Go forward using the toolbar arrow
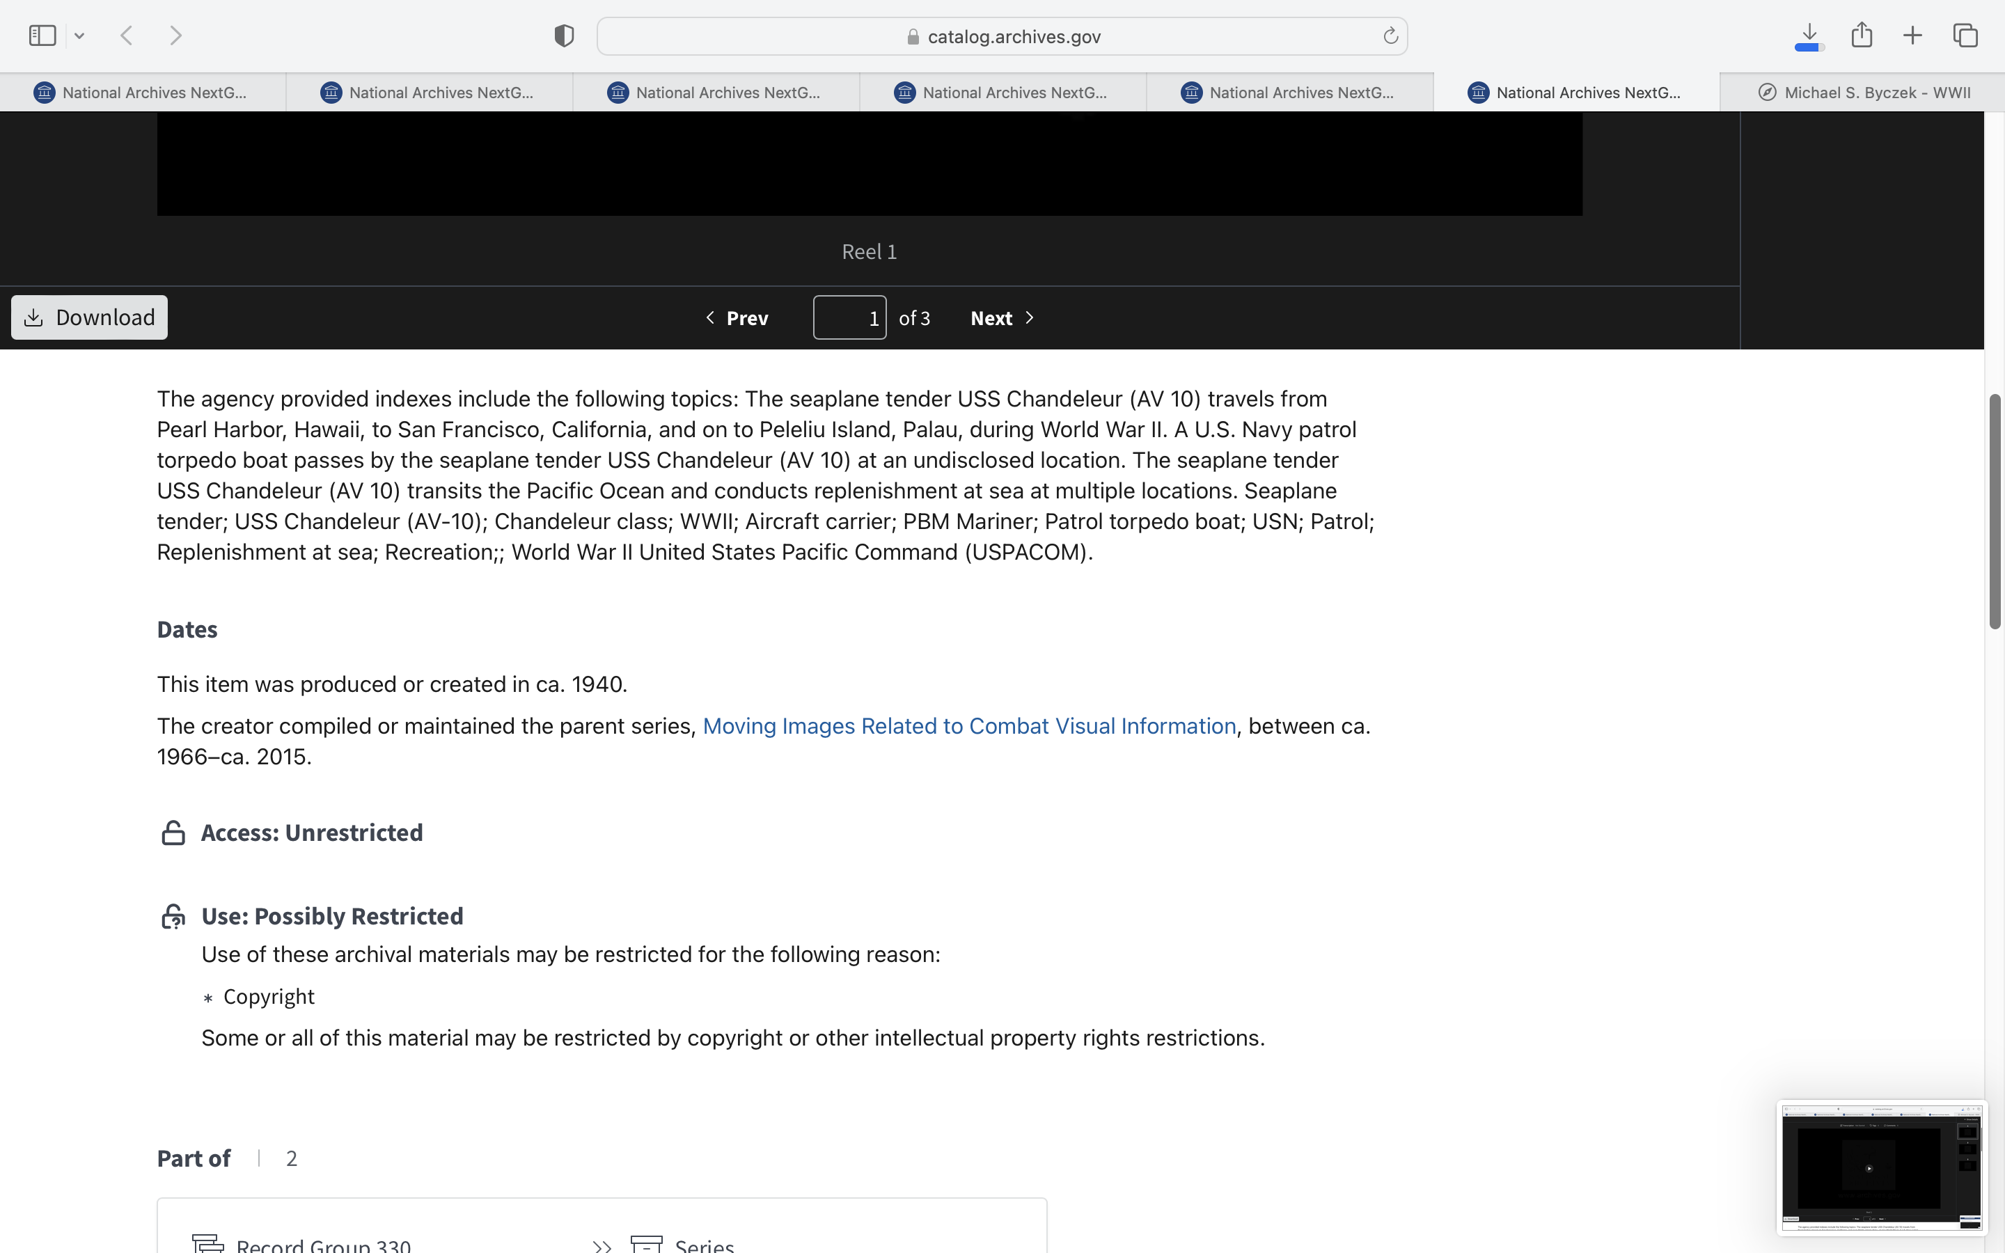 (175, 36)
